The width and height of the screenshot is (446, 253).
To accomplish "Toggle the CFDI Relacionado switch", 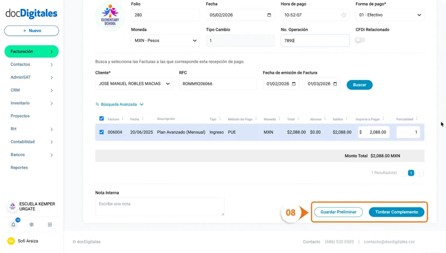I will click(360, 40).
